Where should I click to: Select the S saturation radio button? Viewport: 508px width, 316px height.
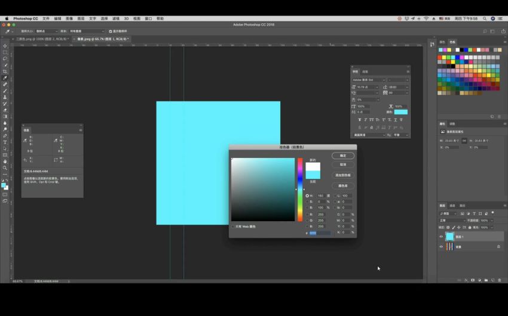307,202
